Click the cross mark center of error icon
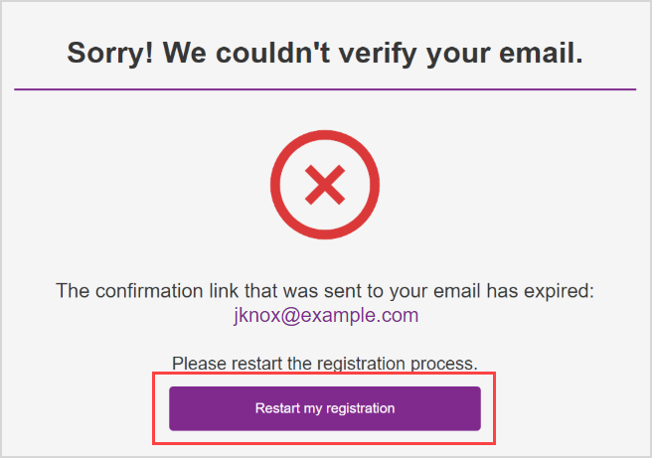The height and width of the screenshot is (458, 652). pyautogui.click(x=325, y=184)
